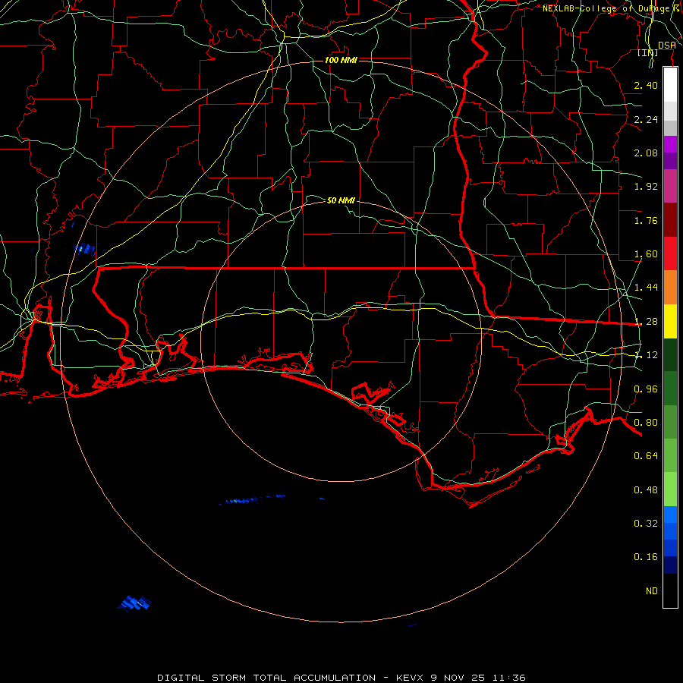Click the 0.96 legend value
This screenshot has width=683, height=683.
[x=646, y=389]
